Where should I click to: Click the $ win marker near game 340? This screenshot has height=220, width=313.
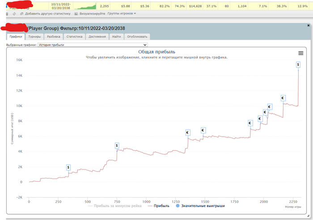coord(68,167)
